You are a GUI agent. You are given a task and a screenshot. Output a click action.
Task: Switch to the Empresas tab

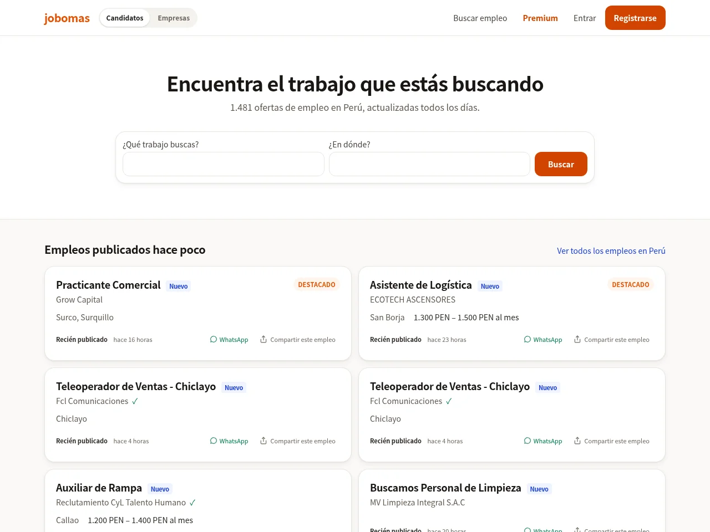tap(174, 18)
